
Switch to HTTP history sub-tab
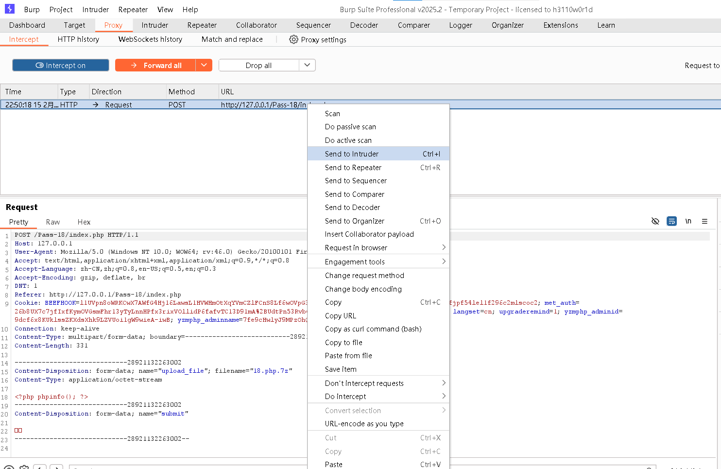pos(78,39)
